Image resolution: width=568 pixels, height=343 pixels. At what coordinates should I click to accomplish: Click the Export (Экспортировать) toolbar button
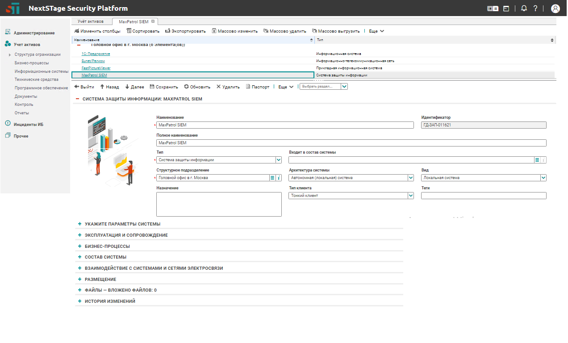coord(185,31)
